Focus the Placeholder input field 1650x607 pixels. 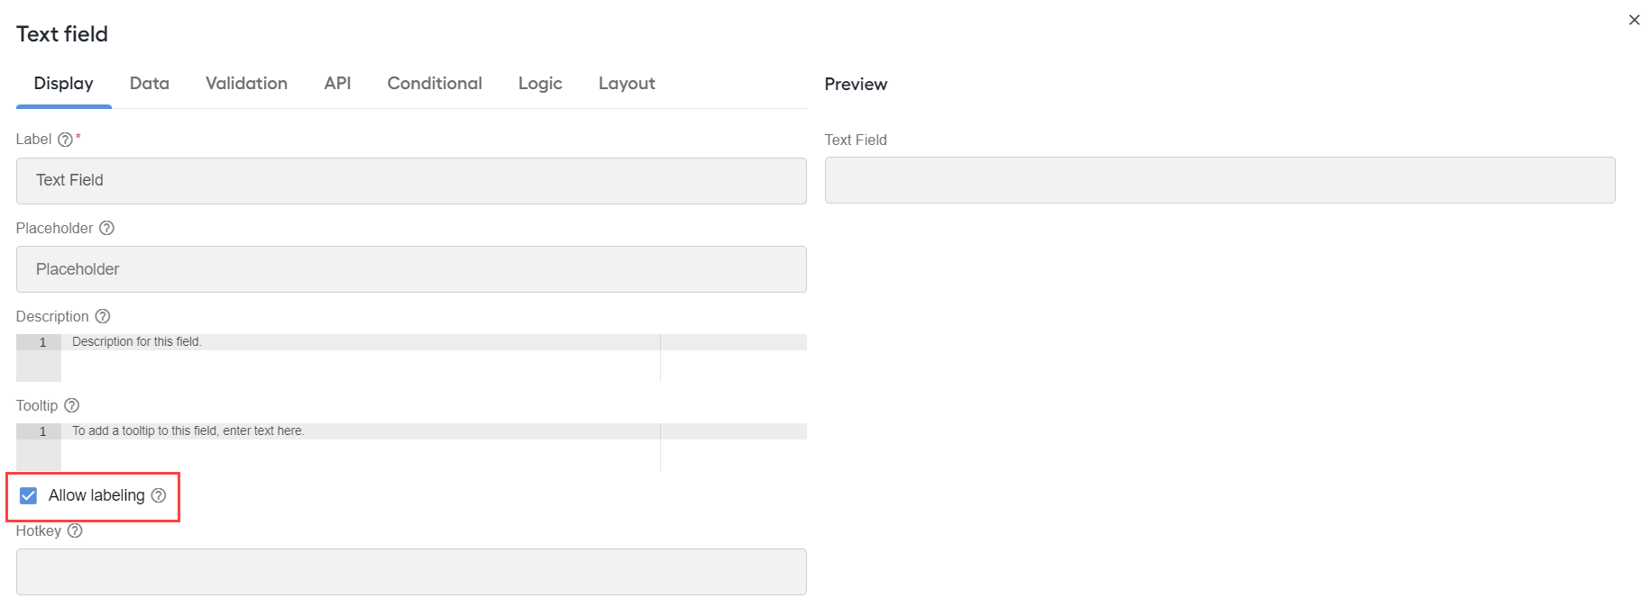411,269
